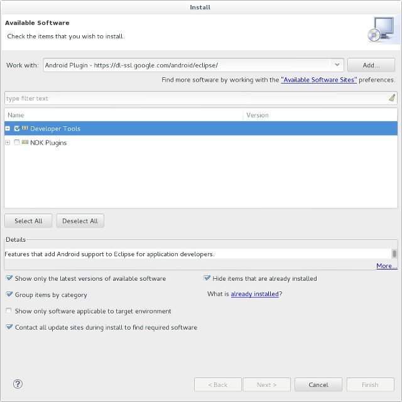
Task: Open the Available Software Sites link
Action: (x=318, y=80)
